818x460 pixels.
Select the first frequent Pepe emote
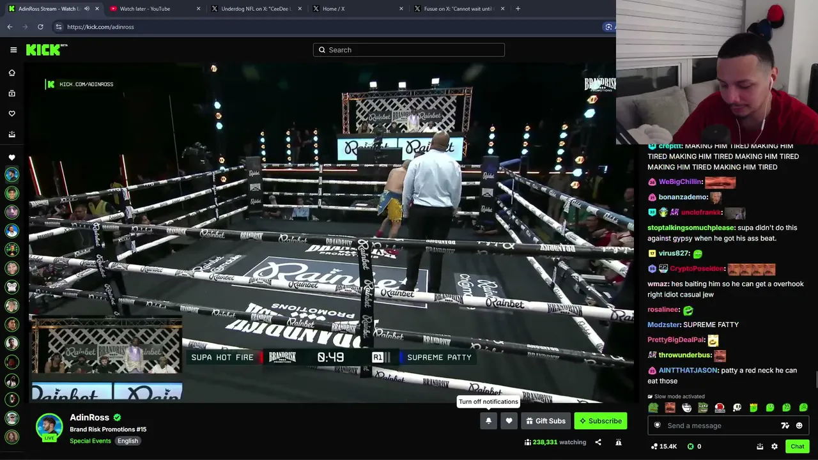pyautogui.click(x=653, y=408)
